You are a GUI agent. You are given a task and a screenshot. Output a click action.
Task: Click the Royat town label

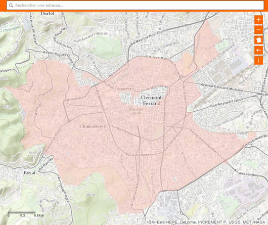pyautogui.click(x=29, y=173)
